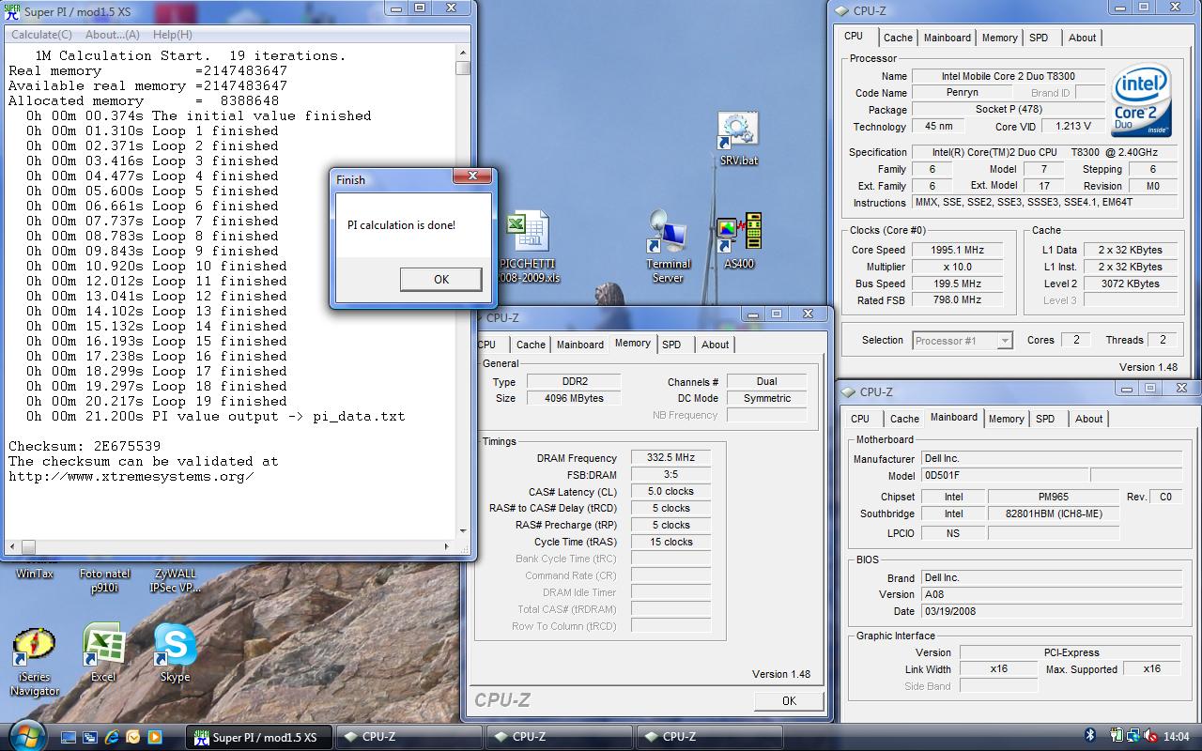This screenshot has height=751, width=1202.
Task: Click the Chipset model field PM965
Action: pyautogui.click(x=1054, y=497)
